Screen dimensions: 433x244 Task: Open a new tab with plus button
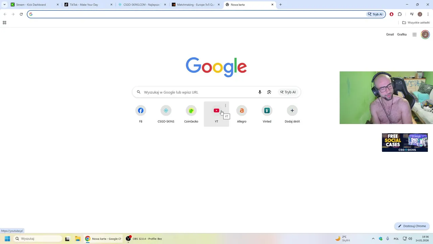click(280, 5)
